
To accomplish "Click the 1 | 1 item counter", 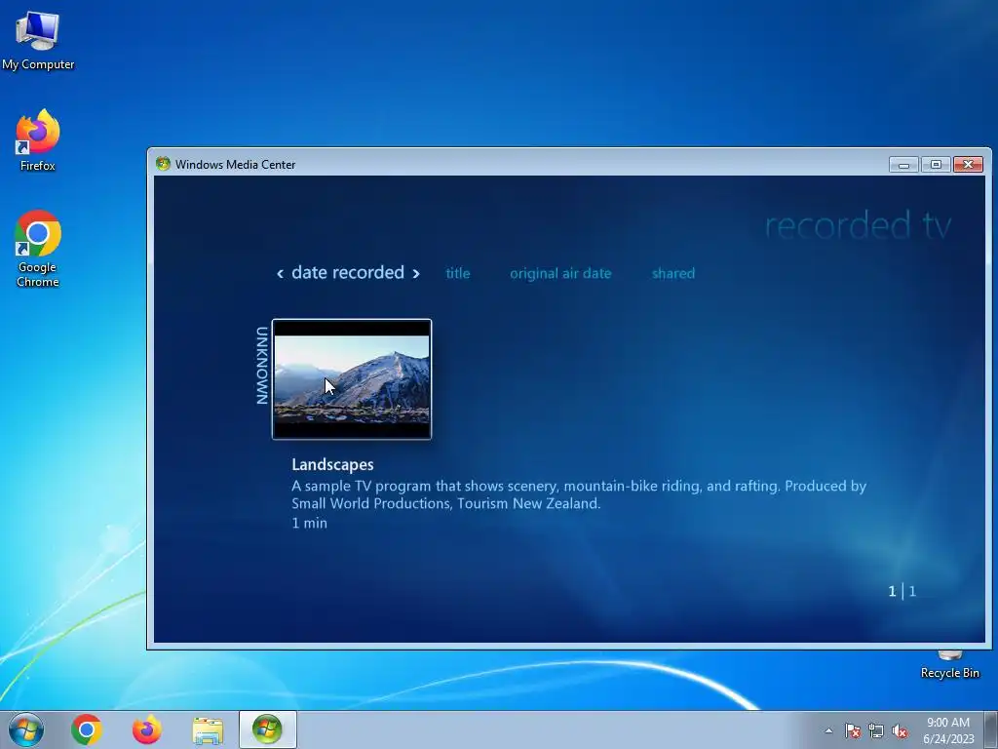I will point(902,591).
